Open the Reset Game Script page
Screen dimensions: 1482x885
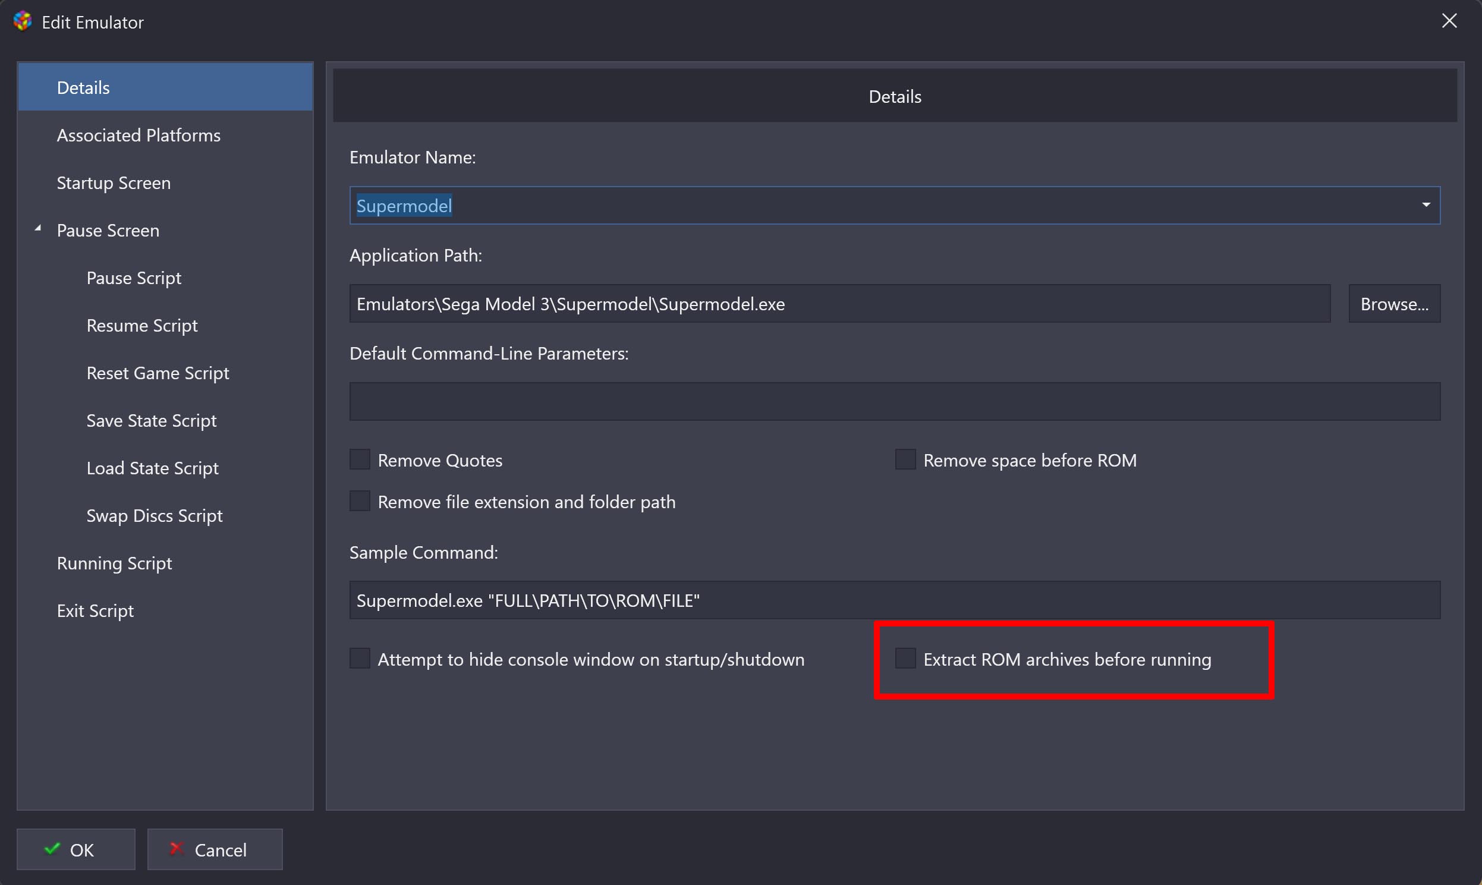click(158, 373)
